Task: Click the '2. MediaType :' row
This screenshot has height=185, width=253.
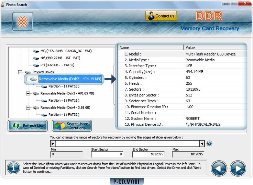Action: (x=182, y=60)
